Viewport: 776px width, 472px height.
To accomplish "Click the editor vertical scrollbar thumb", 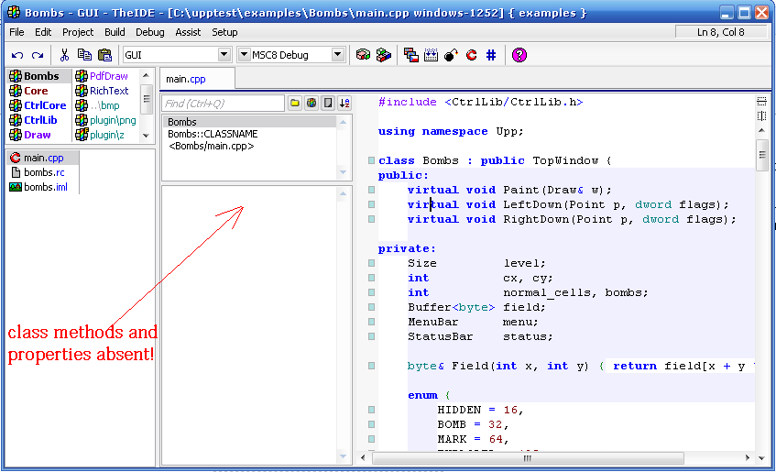I will (x=762, y=157).
